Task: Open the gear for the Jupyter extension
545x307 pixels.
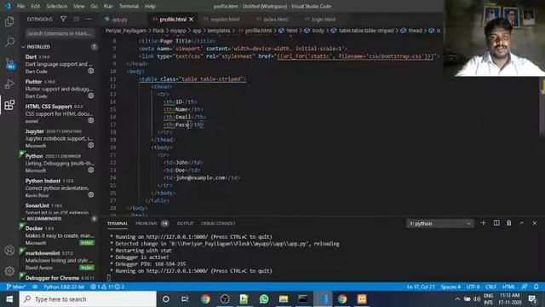Action: (91, 145)
